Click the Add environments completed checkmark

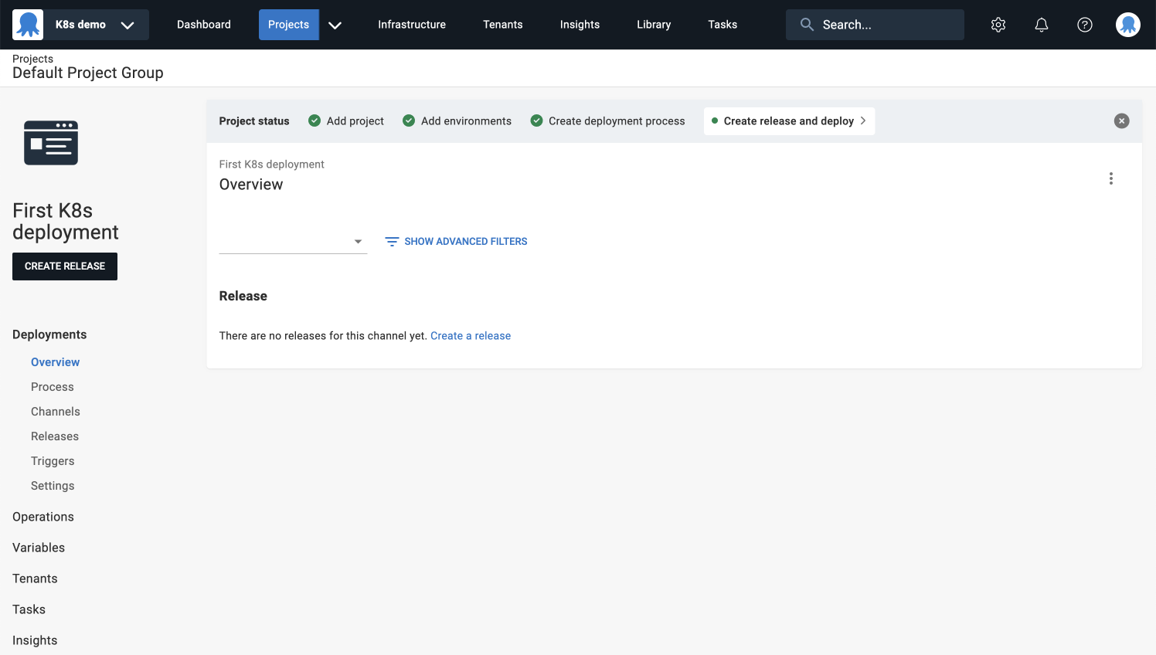(409, 120)
